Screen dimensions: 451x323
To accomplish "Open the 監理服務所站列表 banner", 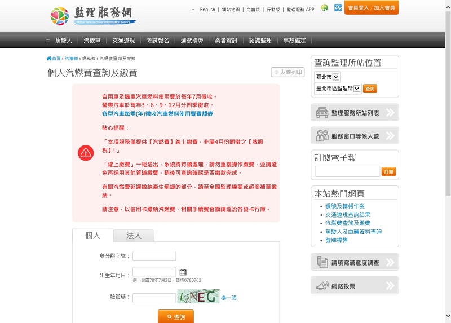I will point(355,113).
